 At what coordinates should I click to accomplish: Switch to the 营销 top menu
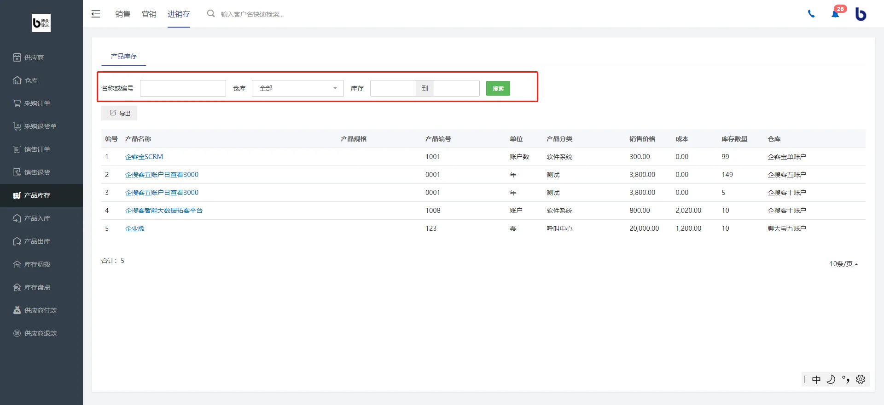(149, 14)
